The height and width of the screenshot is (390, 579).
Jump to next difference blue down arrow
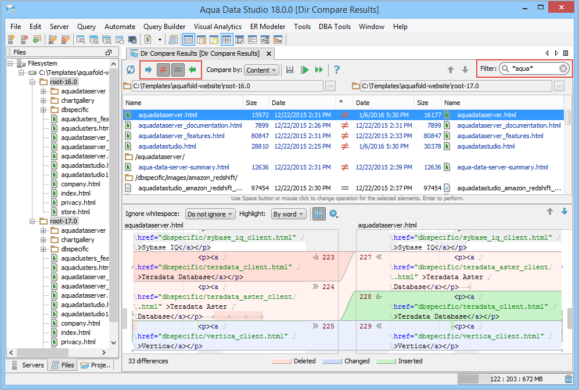pyautogui.click(x=564, y=212)
